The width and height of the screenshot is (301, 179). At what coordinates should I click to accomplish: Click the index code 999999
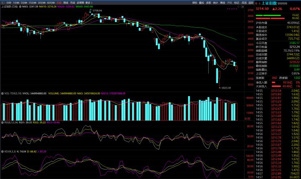pos(283,4)
